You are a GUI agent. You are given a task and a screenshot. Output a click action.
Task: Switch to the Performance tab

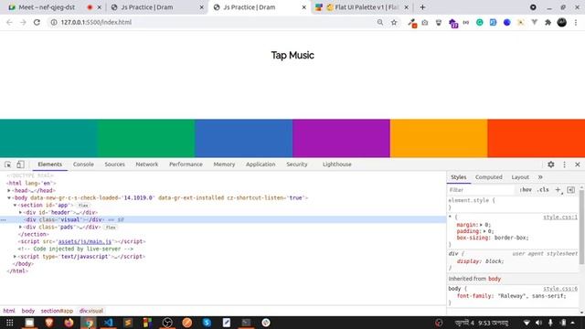pyautogui.click(x=186, y=164)
